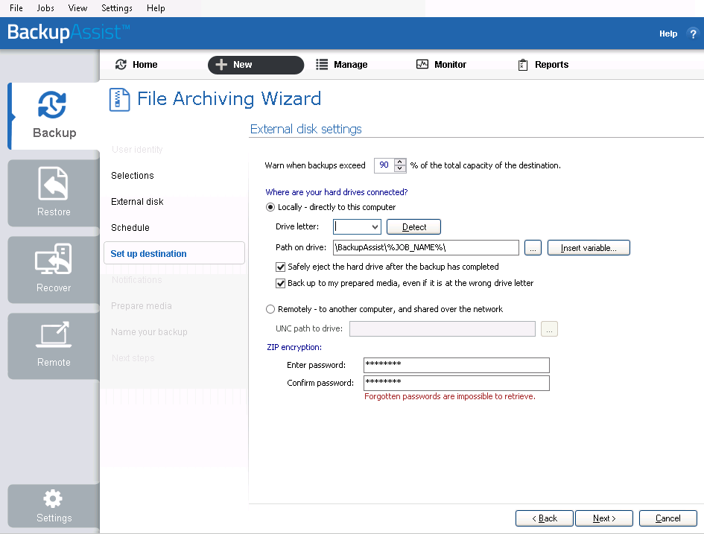Click the UNC path browse button
Image resolution: width=704 pixels, height=534 pixels.
tap(549, 329)
